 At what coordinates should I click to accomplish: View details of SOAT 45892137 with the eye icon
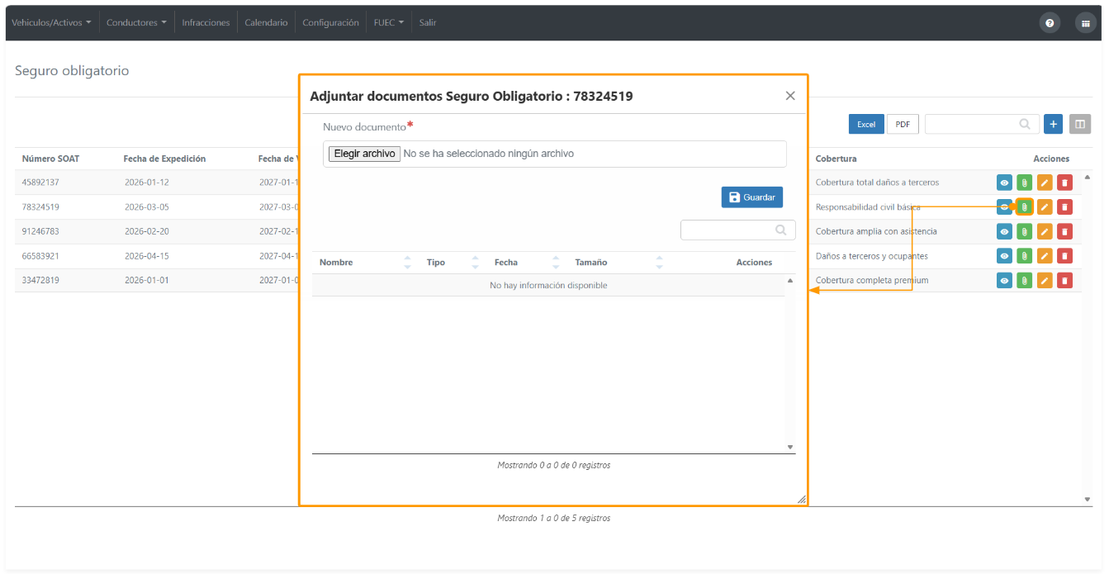tap(1004, 183)
